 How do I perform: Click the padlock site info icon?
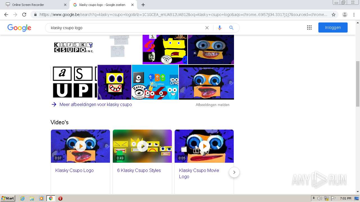pos(35,15)
